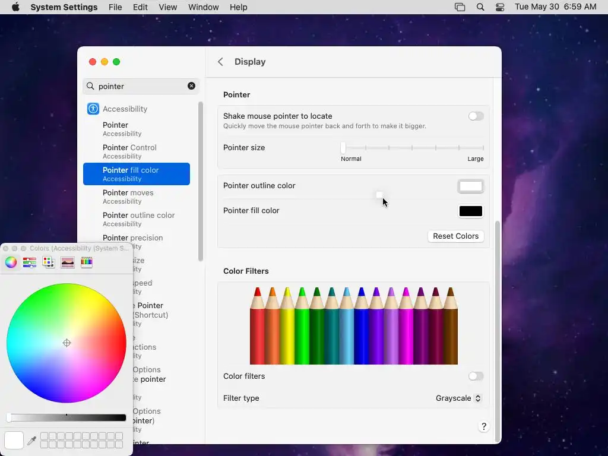Open the color sliders picker tab
The width and height of the screenshot is (608, 456).
pyautogui.click(x=30, y=262)
